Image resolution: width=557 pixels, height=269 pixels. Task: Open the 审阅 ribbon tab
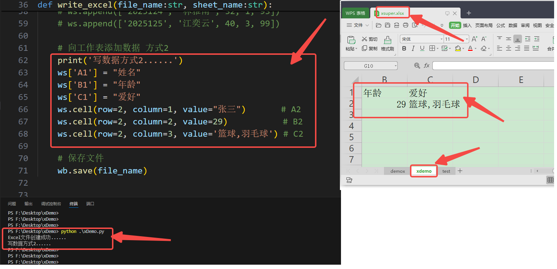tap(525, 25)
